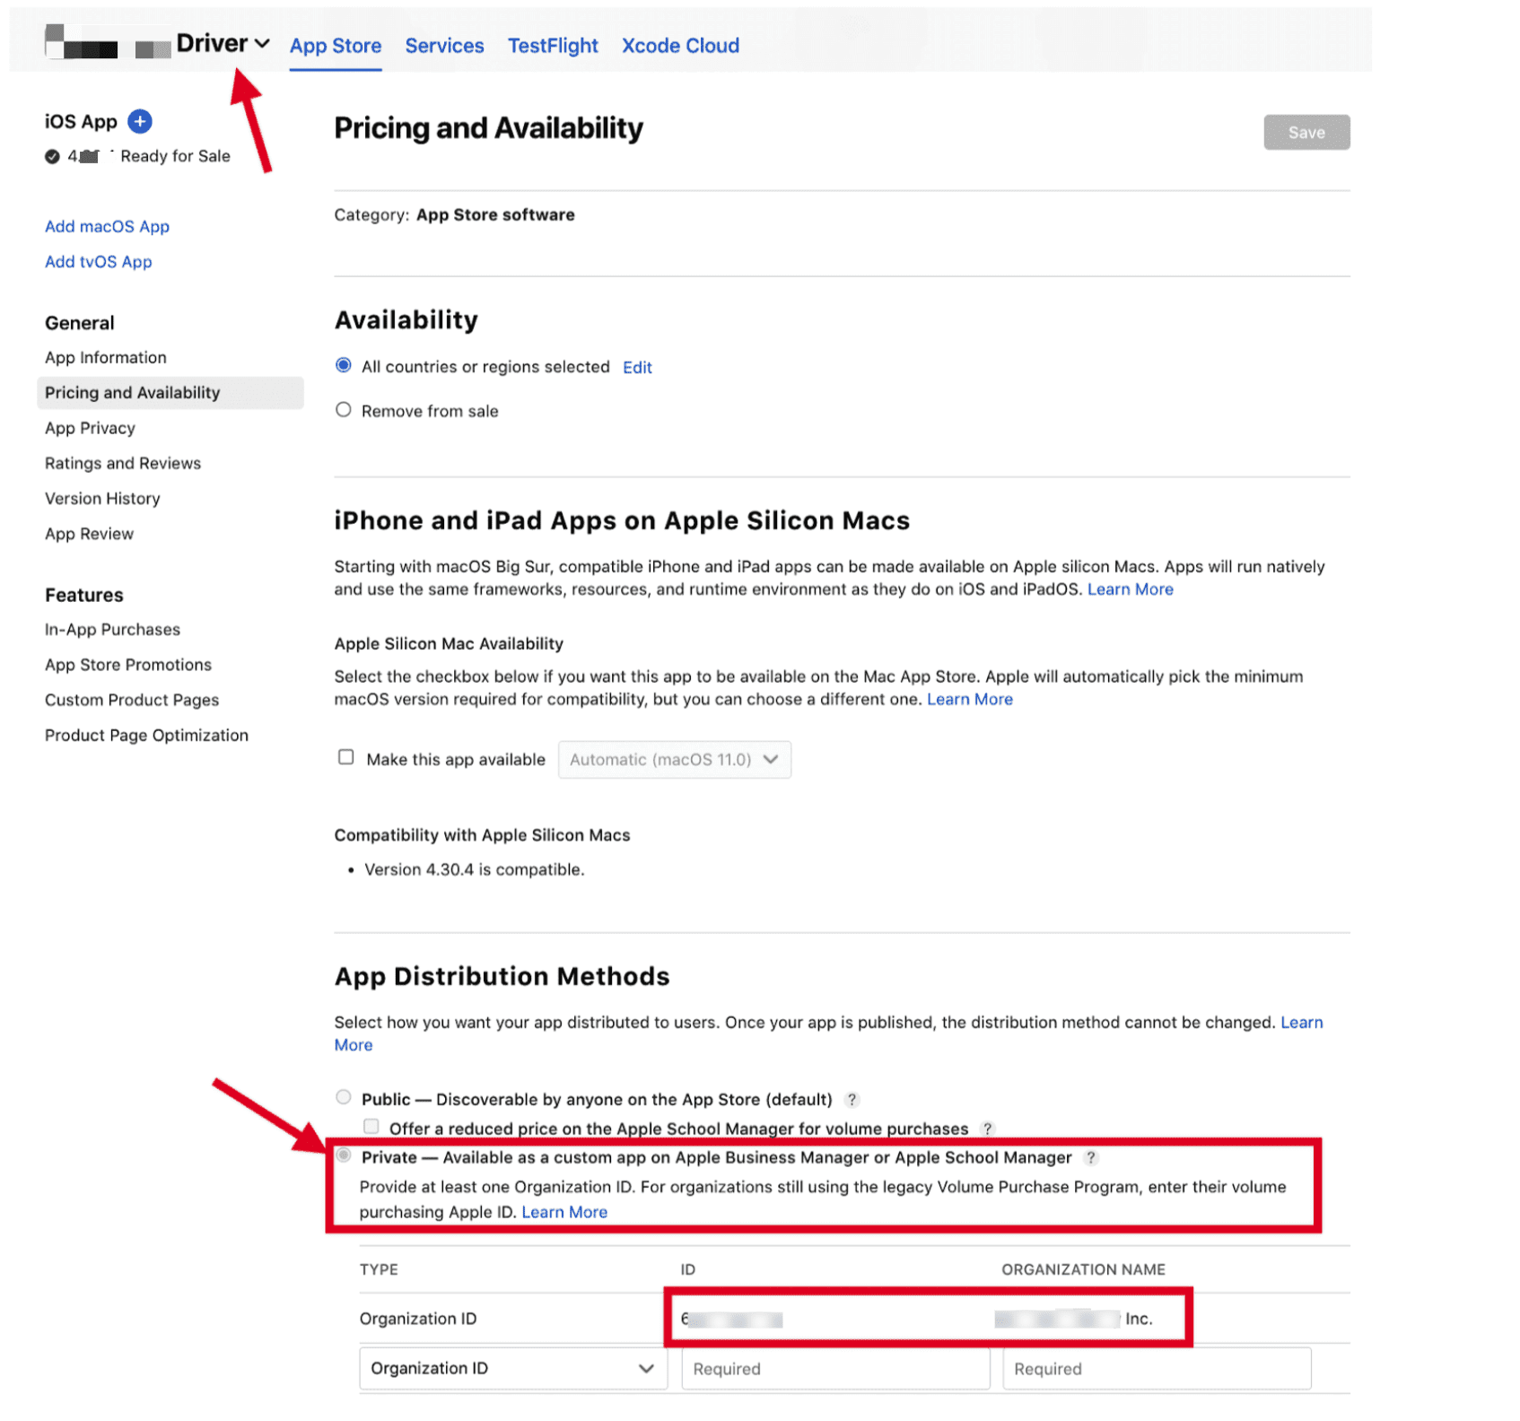The width and height of the screenshot is (1520, 1421).
Task: Click the question mark help next to Public option
Action: [x=852, y=1099]
